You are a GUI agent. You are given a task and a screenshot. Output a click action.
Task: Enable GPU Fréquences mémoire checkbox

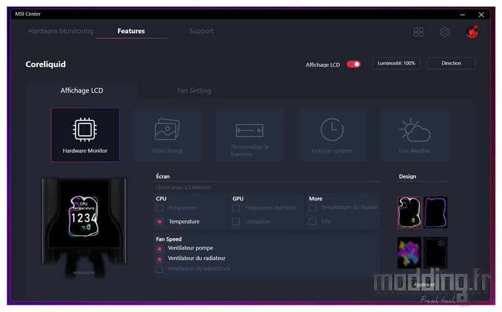click(236, 208)
